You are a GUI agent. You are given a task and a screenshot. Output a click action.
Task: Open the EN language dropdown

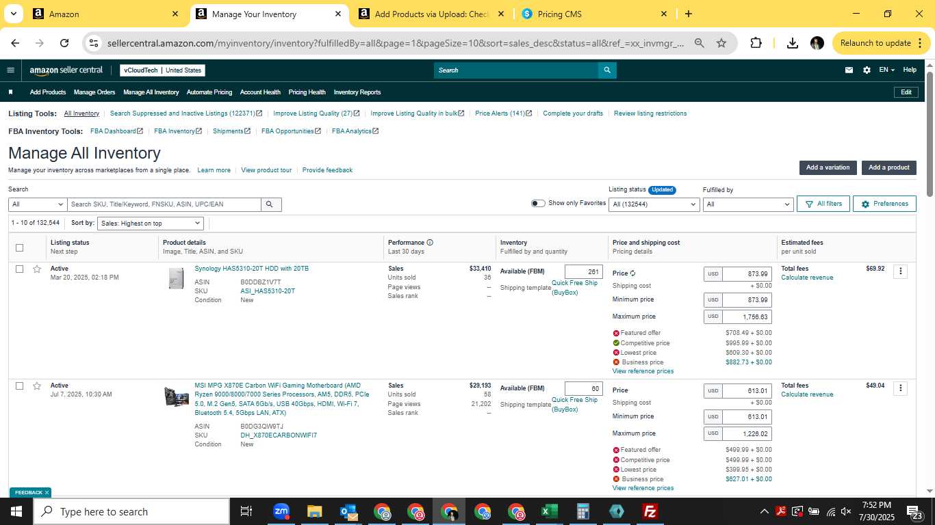[x=886, y=70]
